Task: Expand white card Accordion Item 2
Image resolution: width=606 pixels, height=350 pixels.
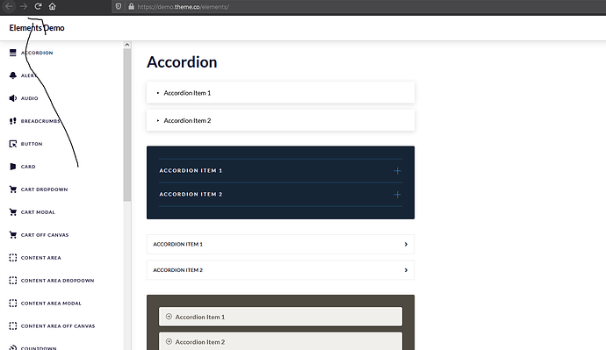Action: click(280, 120)
